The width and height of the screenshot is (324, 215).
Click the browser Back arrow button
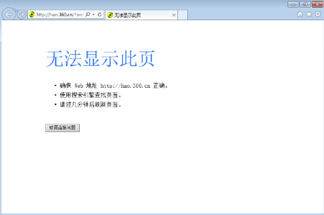point(8,14)
